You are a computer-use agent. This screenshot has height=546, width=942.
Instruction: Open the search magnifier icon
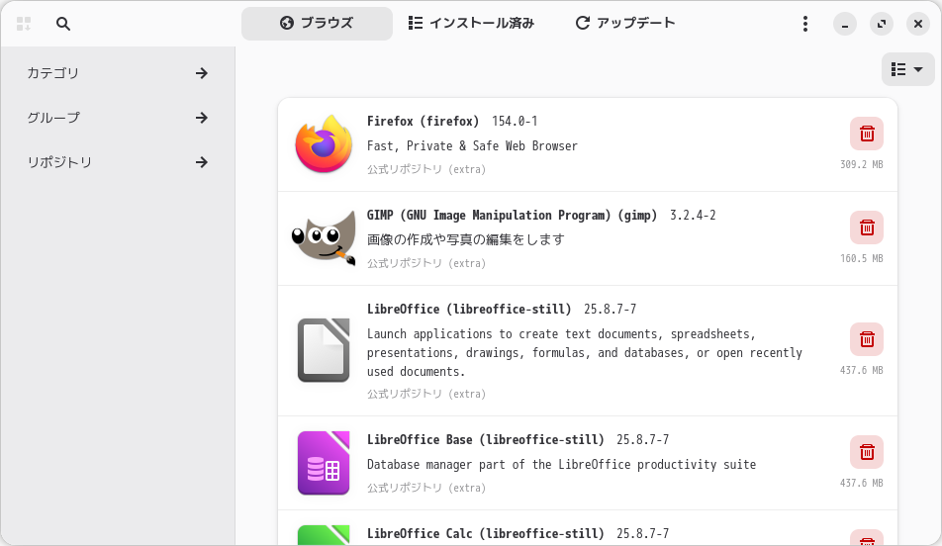coord(63,24)
